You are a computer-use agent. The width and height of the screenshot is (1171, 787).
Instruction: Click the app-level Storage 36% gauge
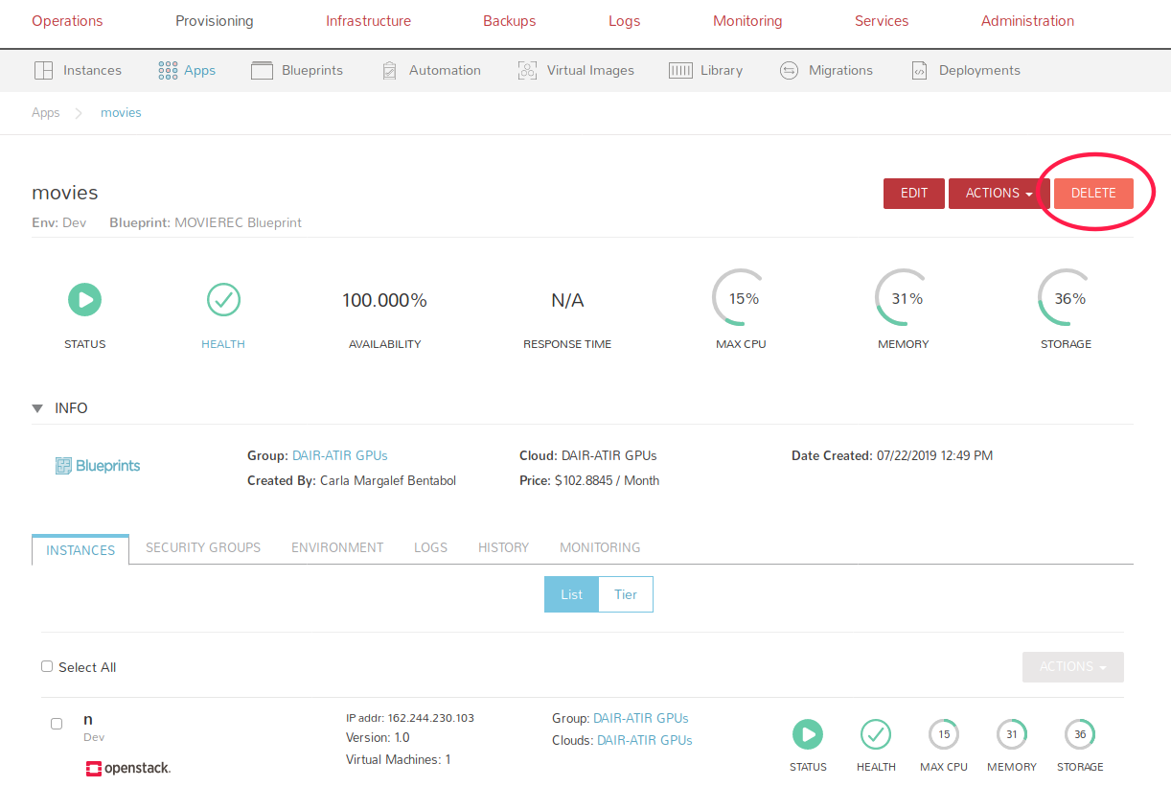click(1066, 298)
